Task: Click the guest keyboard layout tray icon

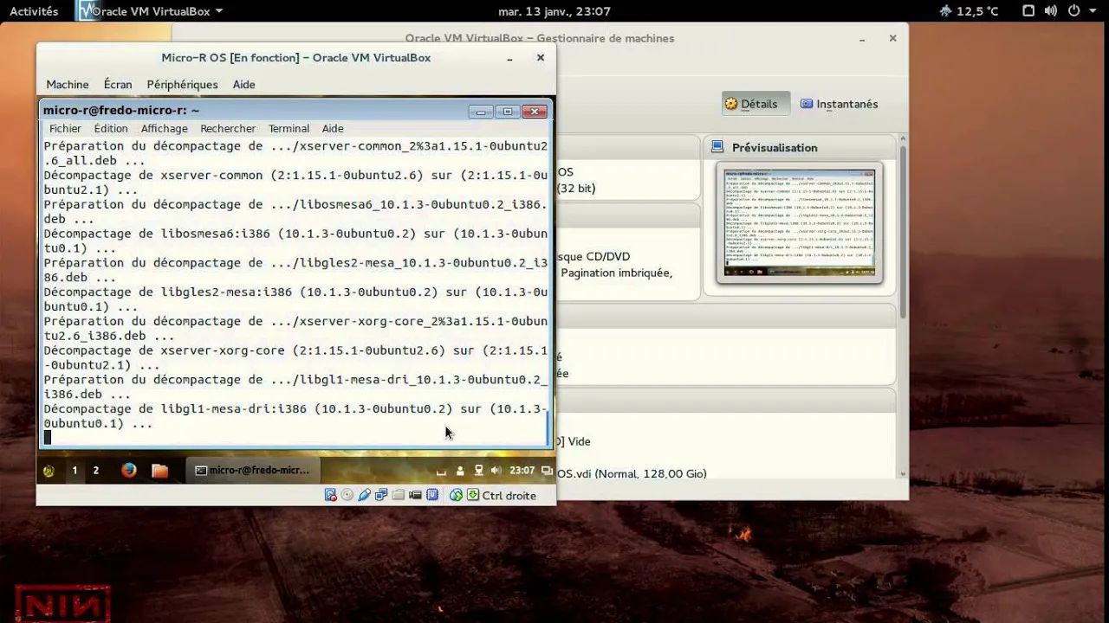Action: tap(441, 472)
